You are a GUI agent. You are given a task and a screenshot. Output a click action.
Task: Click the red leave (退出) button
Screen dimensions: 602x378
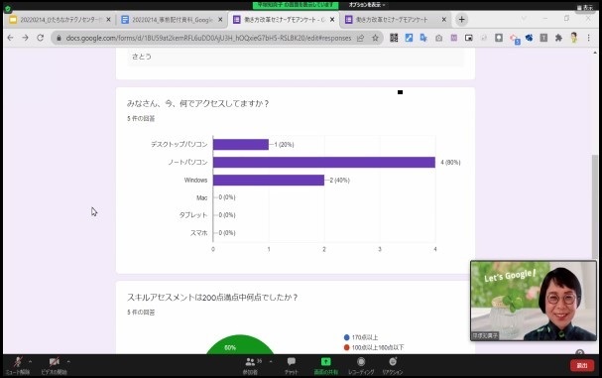coord(582,365)
